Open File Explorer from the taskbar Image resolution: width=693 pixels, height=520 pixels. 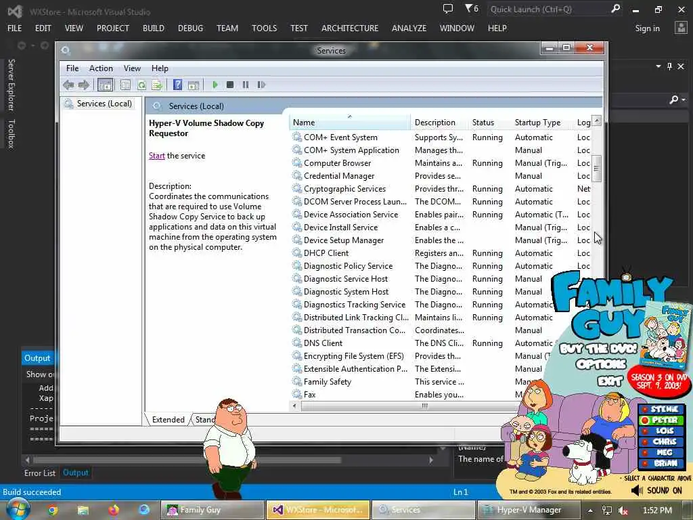pyautogui.click(x=83, y=511)
